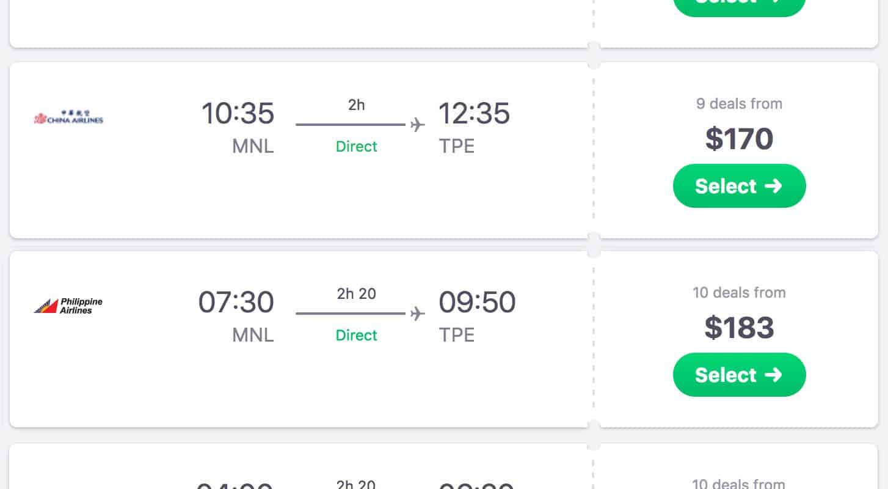The height and width of the screenshot is (489, 888).
Task: Open "10 deals from" on the Philippine Airlines card
Action: click(739, 293)
